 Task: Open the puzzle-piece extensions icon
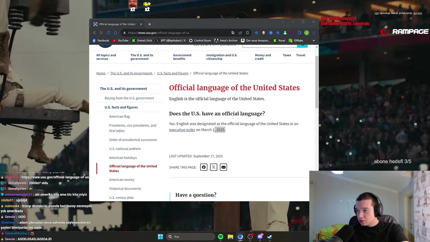pyautogui.click(x=278, y=33)
